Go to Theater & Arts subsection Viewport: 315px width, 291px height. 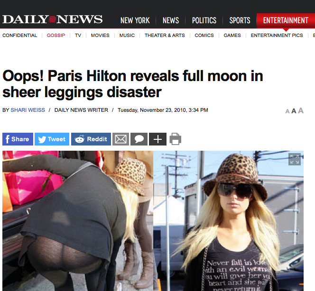(165, 36)
